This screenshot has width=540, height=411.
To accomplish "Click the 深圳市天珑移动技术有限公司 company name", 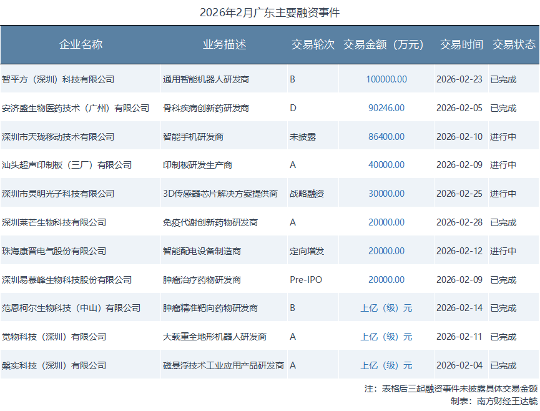I will 58,137.
